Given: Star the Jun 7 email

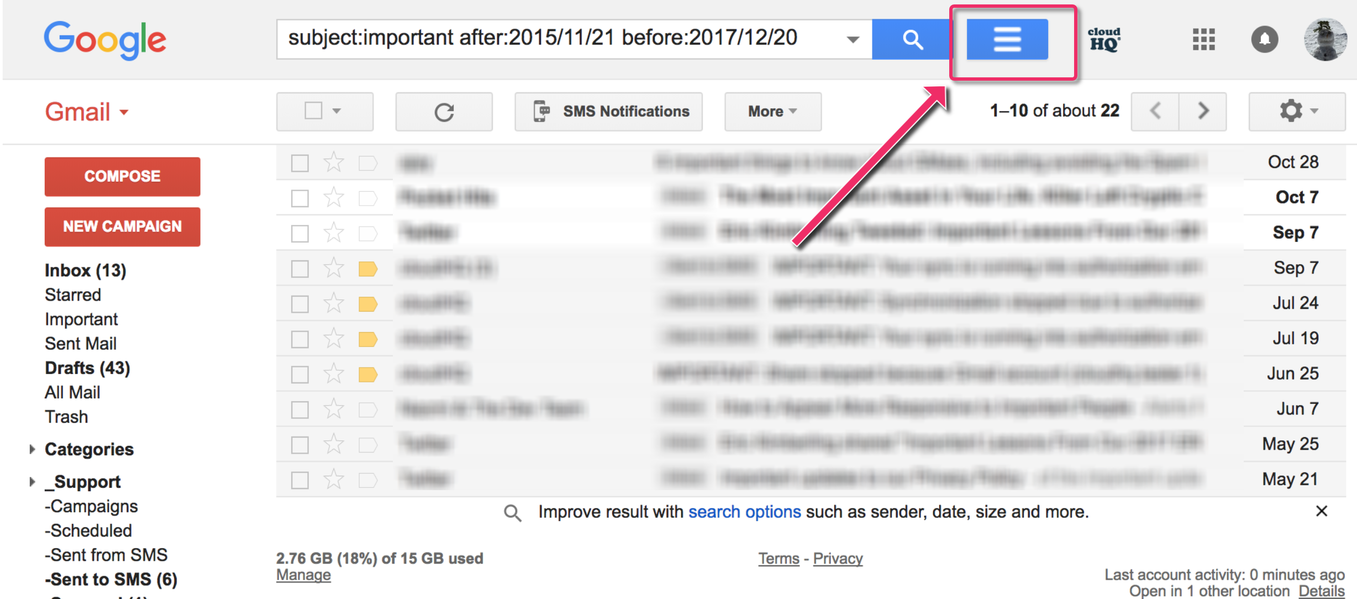Looking at the screenshot, I should pos(334,409).
